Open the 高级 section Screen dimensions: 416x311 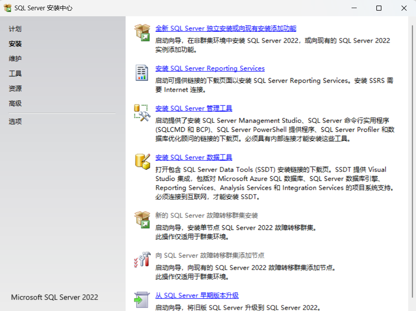click(x=15, y=103)
